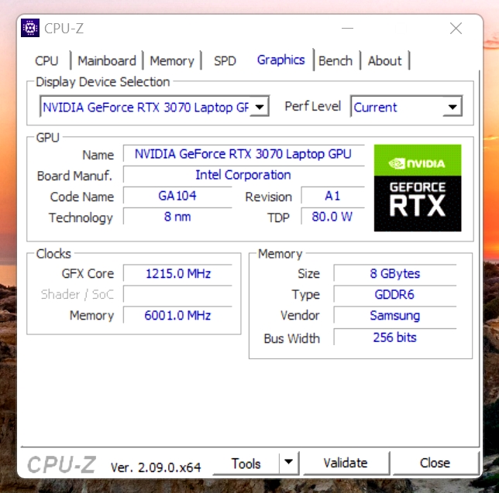This screenshot has width=499, height=493.
Task: Close CPU-Z with the X button
Action: [x=456, y=29]
